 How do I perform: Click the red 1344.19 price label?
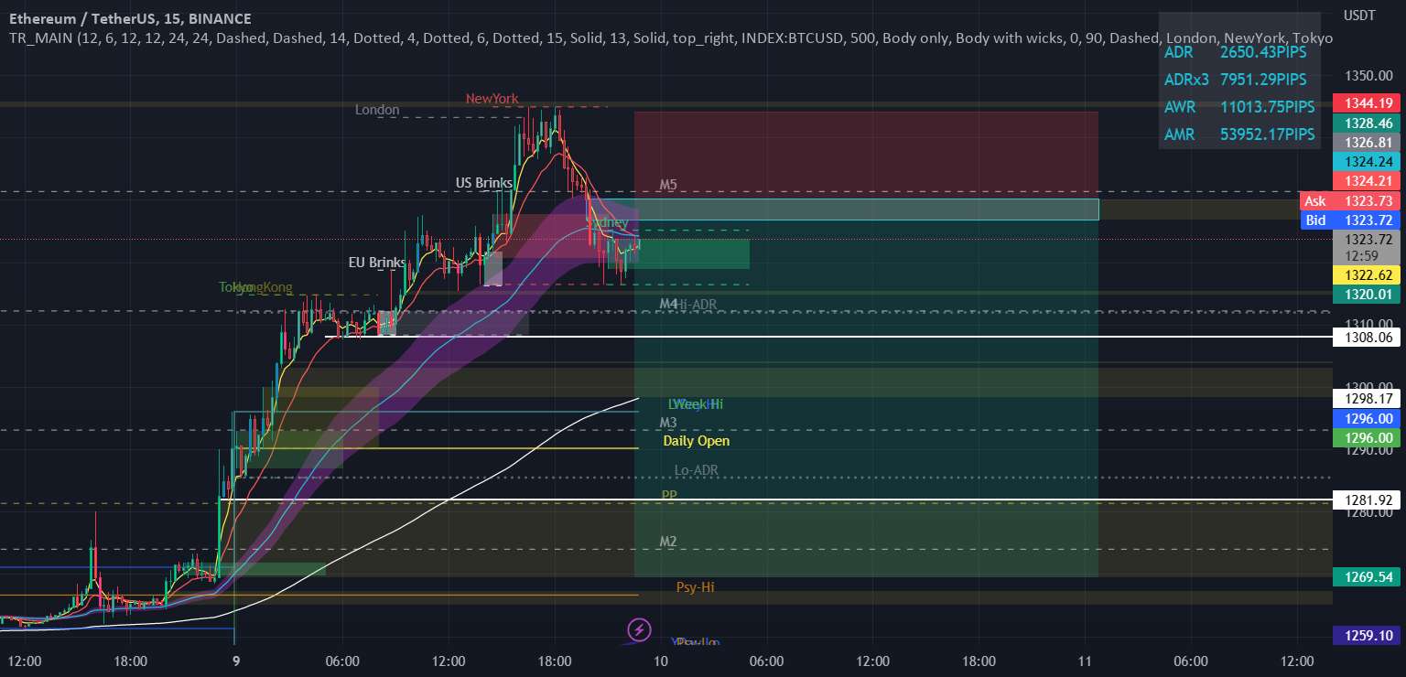coord(1367,103)
